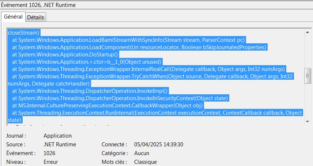Click the Événement value 1026
The image size is (313, 166).
coord(49,153)
